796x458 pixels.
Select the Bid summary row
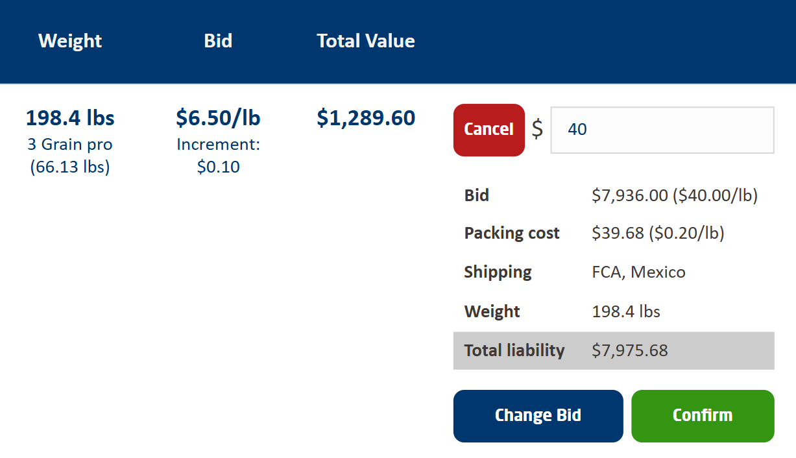[x=614, y=195]
